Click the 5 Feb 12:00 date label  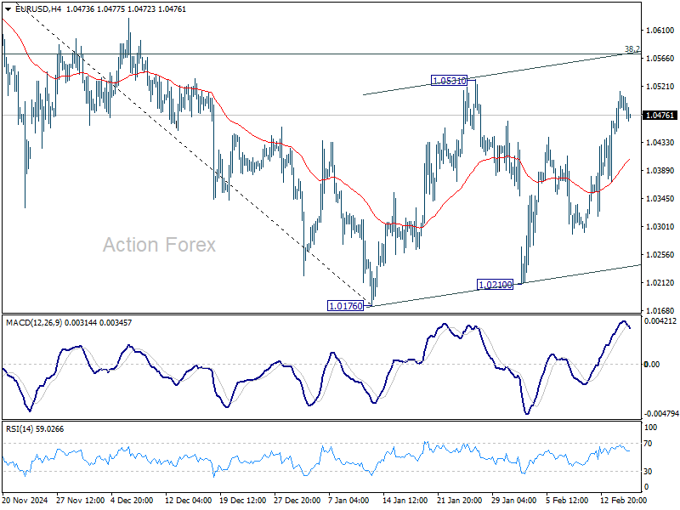567,500
